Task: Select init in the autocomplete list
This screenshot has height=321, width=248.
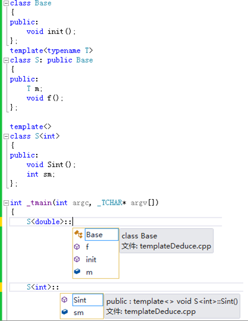Action: (x=91, y=260)
